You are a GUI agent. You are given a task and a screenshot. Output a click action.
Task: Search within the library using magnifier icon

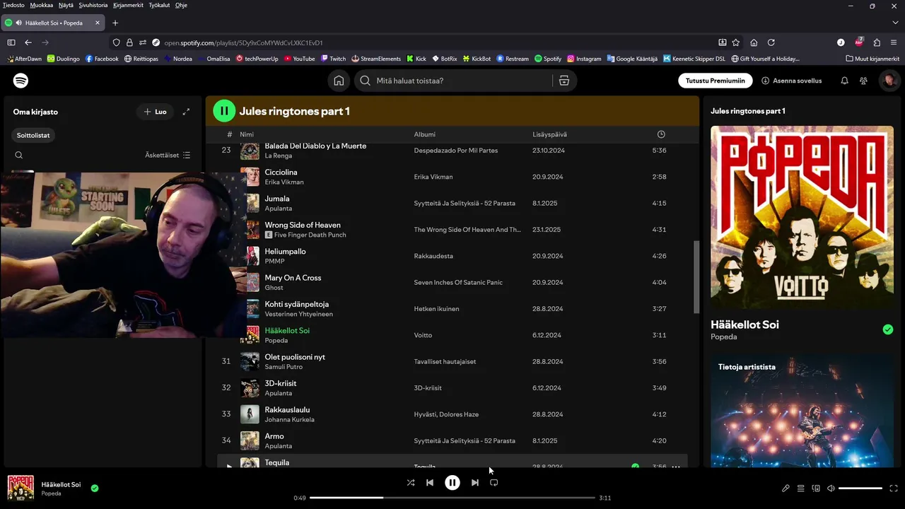pos(19,155)
